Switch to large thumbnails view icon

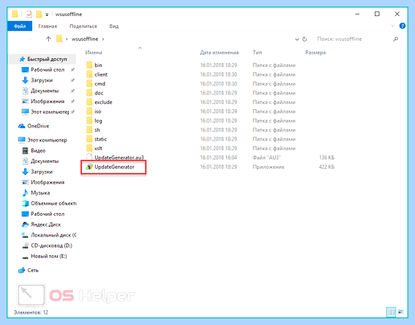[x=401, y=312]
